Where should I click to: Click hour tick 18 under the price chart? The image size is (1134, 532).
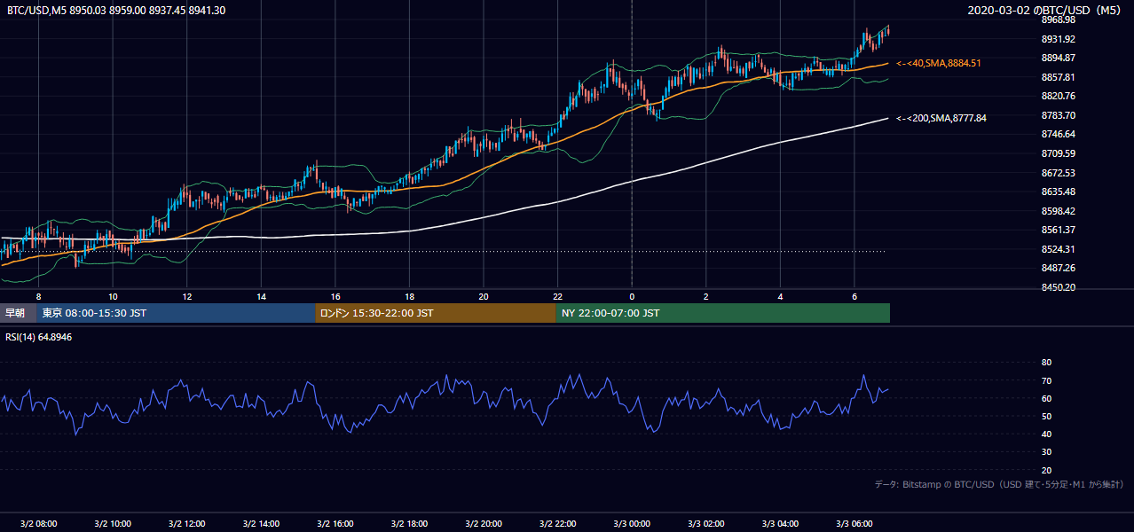(409, 296)
